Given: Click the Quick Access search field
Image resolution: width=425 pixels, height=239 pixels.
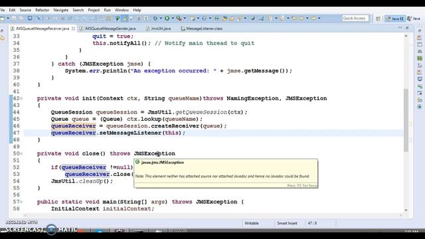Looking at the screenshot, I should 355,18.
